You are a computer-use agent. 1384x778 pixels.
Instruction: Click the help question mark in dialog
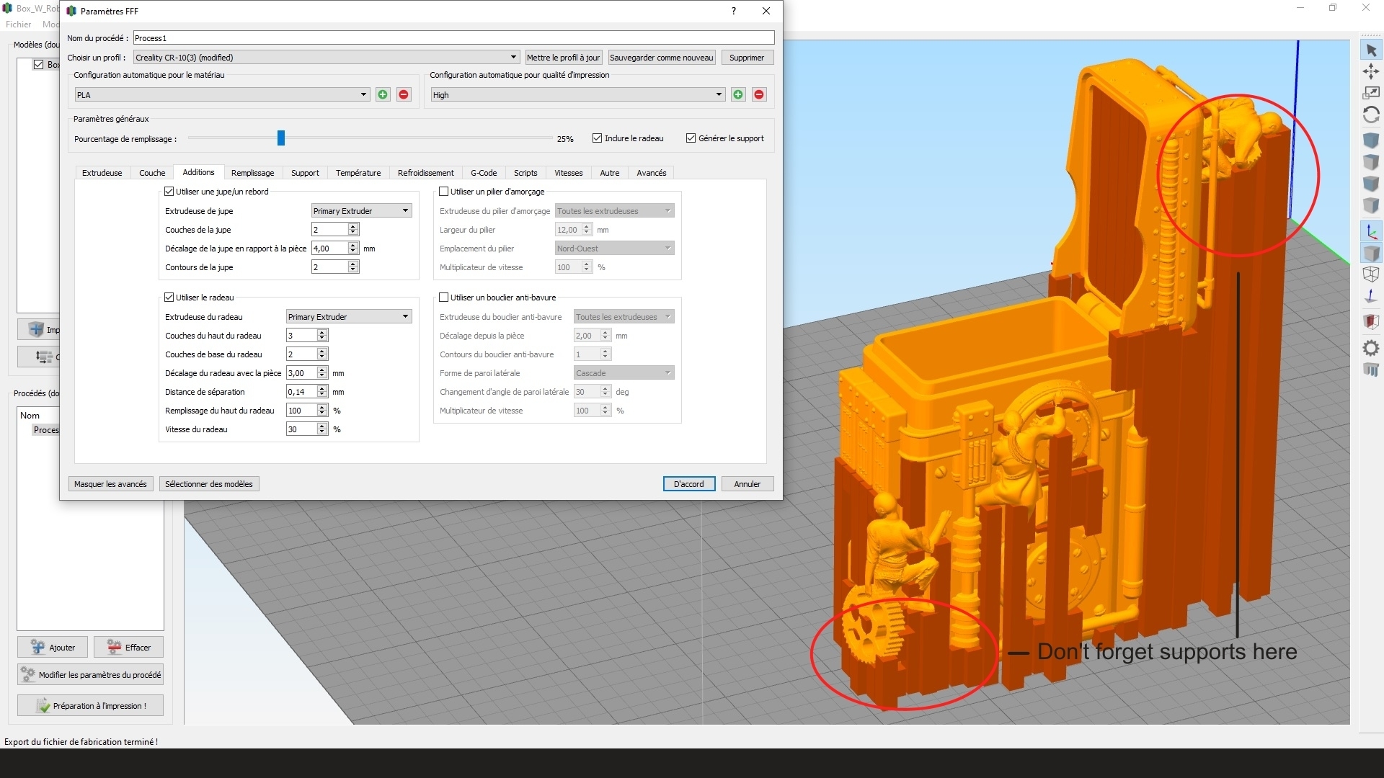coord(734,11)
